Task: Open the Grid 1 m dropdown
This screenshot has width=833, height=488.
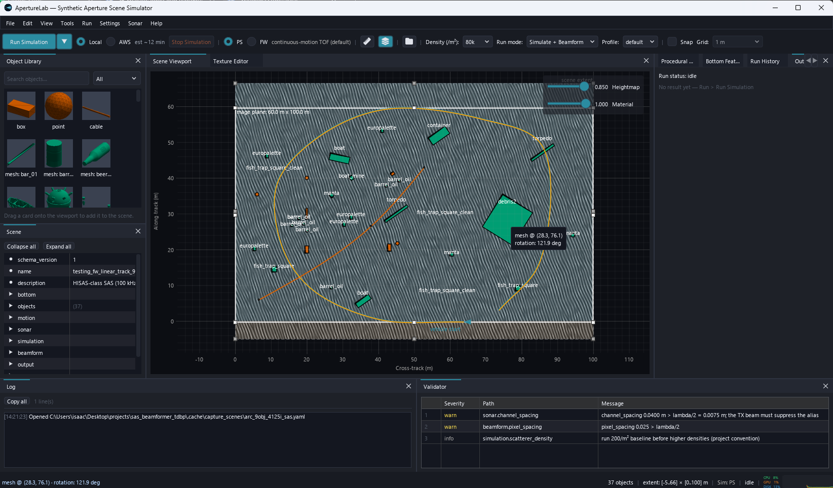Action: pyautogui.click(x=737, y=42)
